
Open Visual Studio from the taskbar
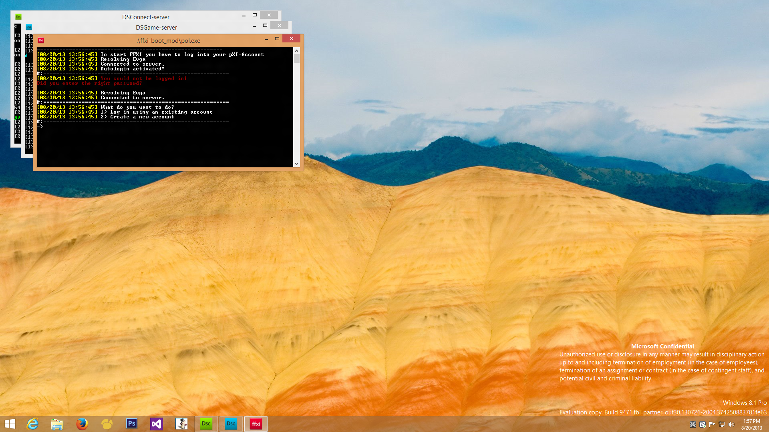tap(157, 424)
